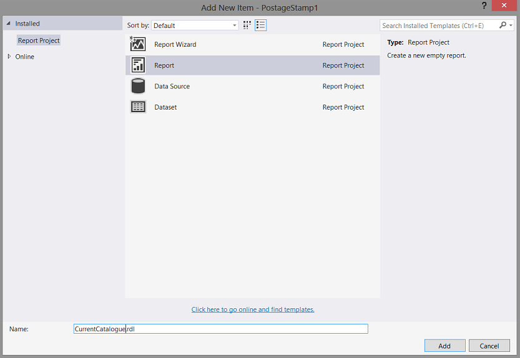The height and width of the screenshot is (358, 520).
Task: Click the search magnifier icon
Action: (503, 25)
